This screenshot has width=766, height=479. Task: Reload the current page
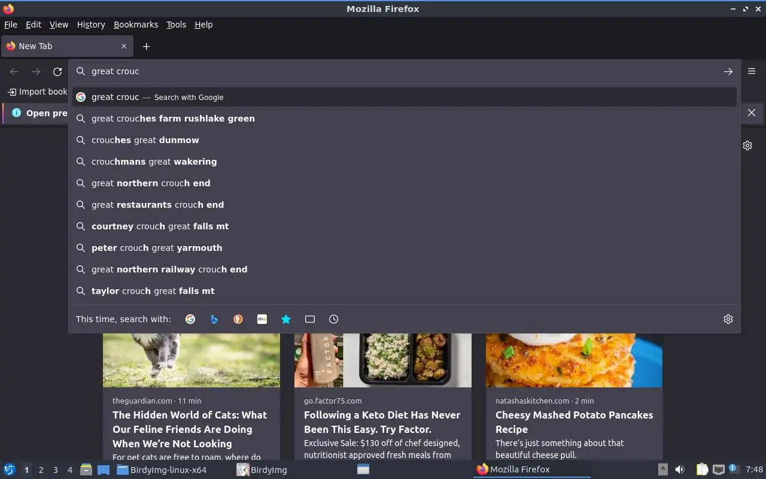tap(57, 71)
